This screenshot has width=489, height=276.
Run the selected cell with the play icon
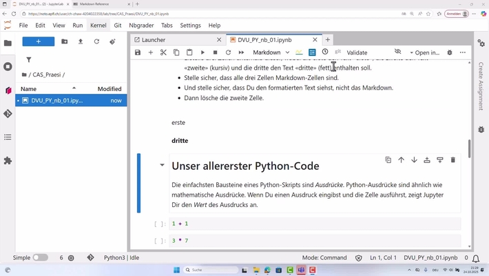point(202,52)
